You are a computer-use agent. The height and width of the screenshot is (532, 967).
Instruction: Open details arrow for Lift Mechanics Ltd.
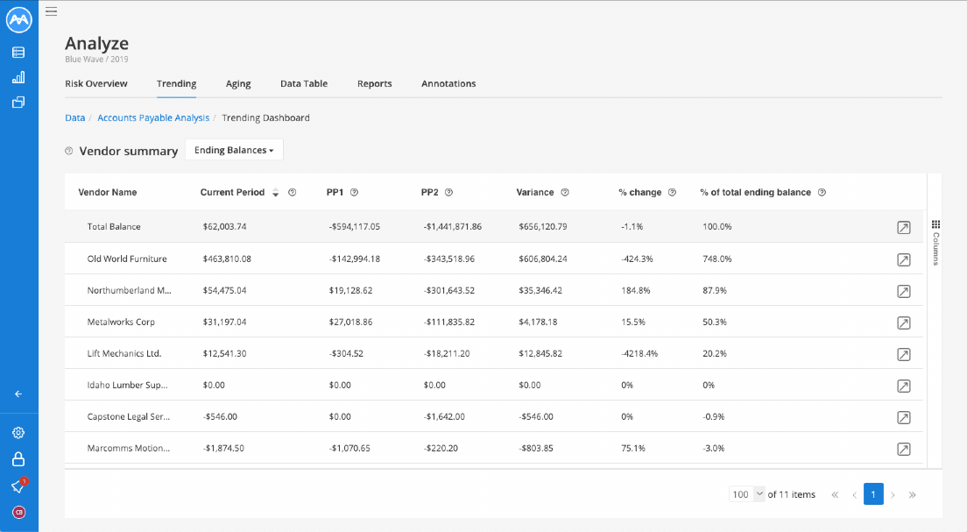pyautogui.click(x=903, y=354)
